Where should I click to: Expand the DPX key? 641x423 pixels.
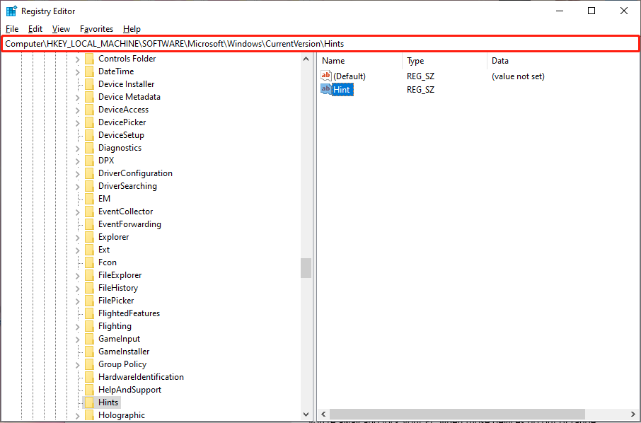tap(78, 161)
